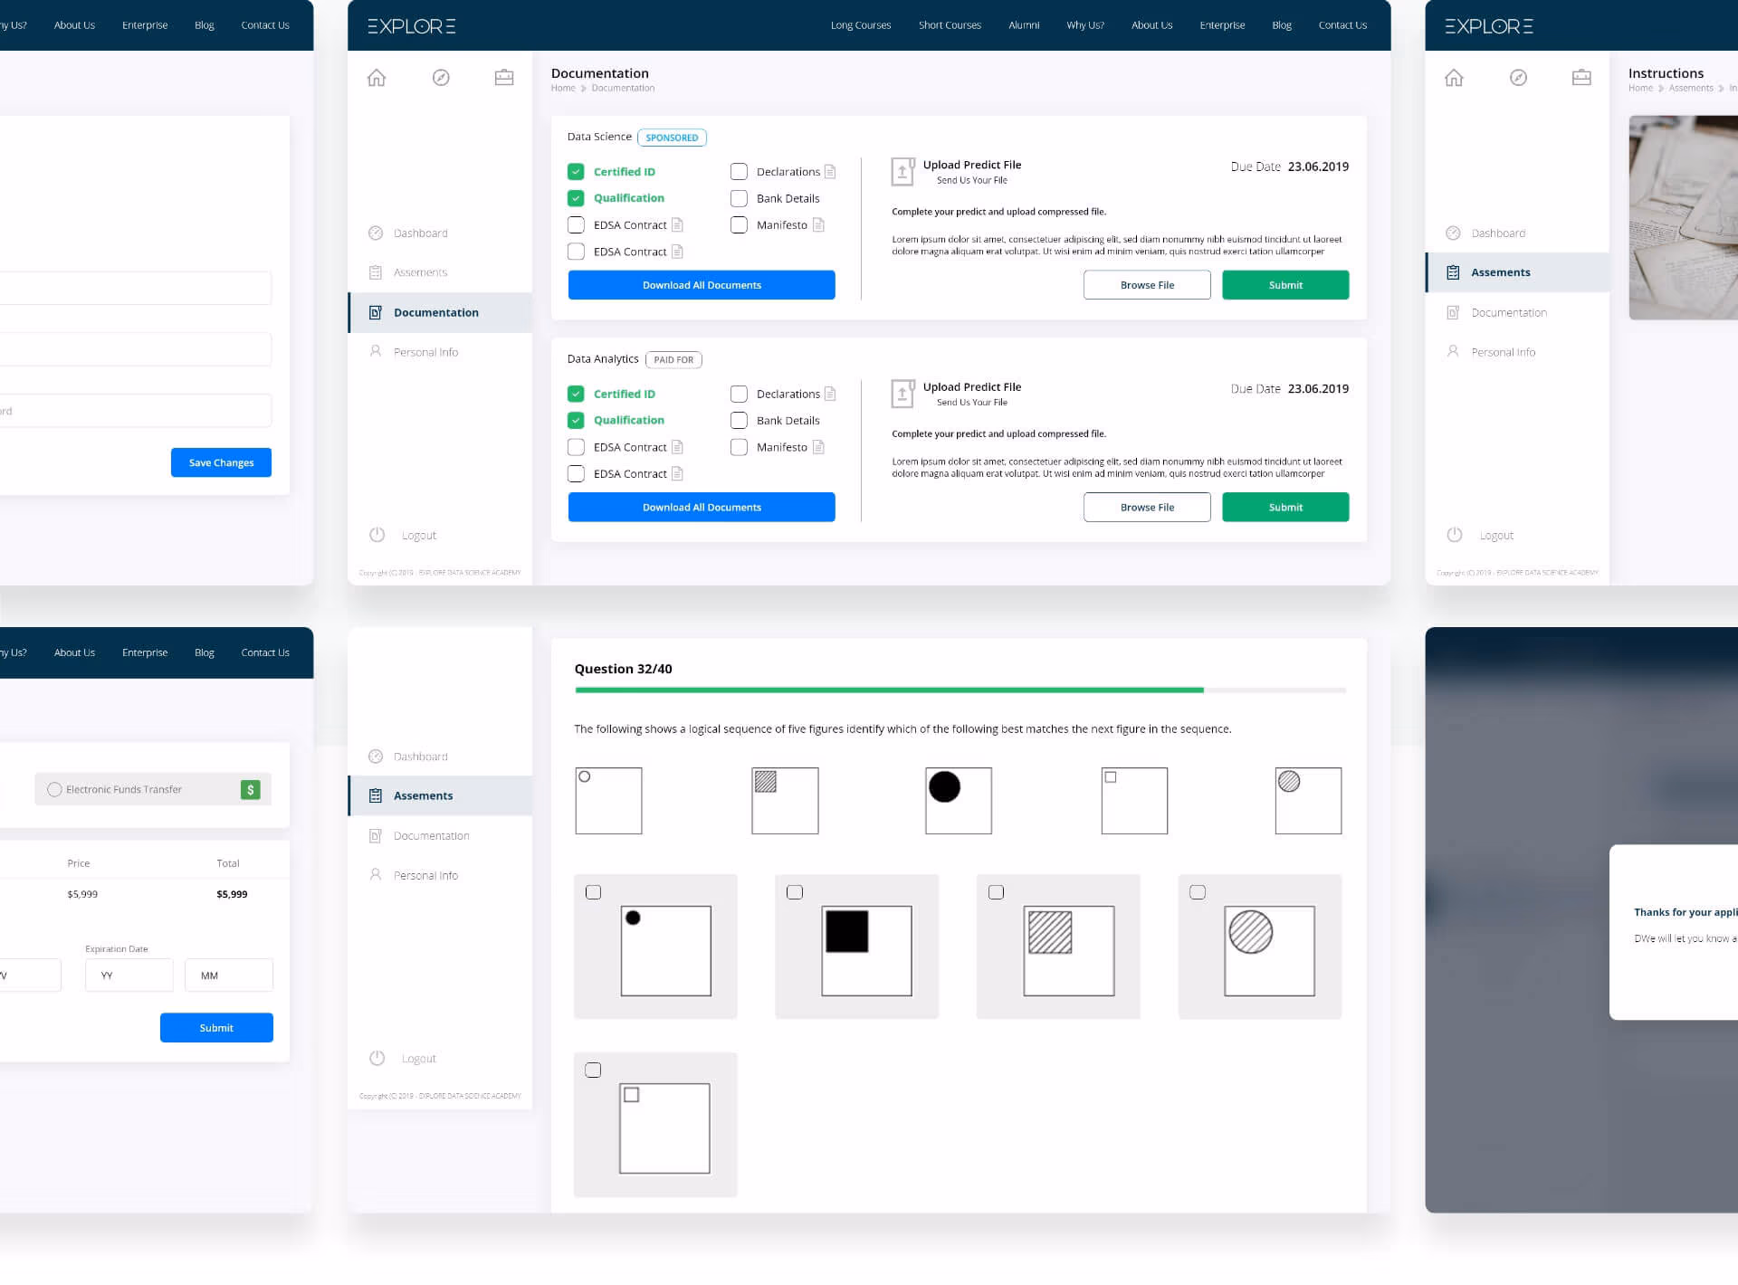Uncheck Certified ID under Data Science
Viewport: 1738px width, 1285px height.
pos(576,172)
